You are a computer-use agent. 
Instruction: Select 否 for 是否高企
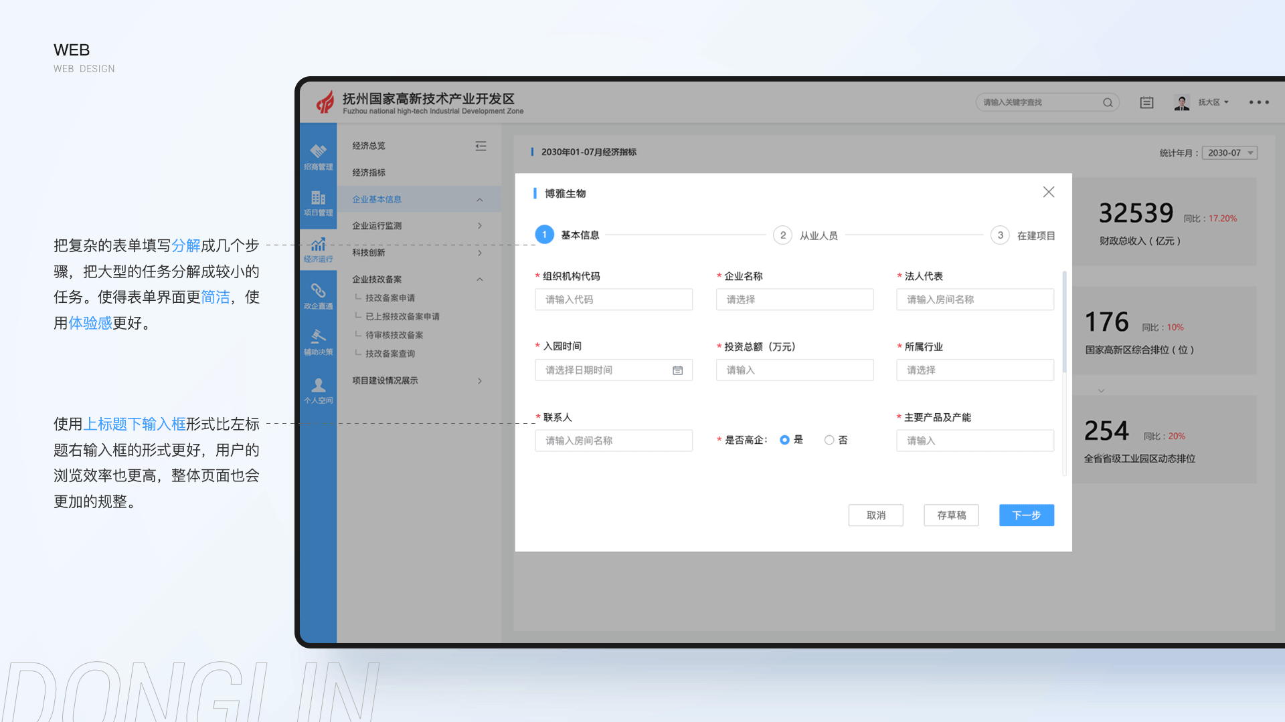[829, 440]
